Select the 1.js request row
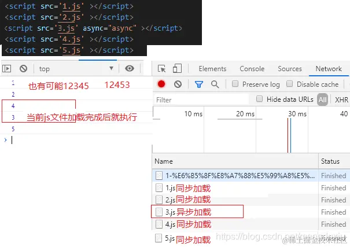The image size is (350, 247). [x=251, y=188]
